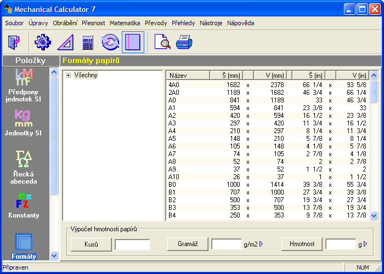Click the paper table scrollbar thumb
The height and width of the screenshot is (274, 384).
coord(374,92)
